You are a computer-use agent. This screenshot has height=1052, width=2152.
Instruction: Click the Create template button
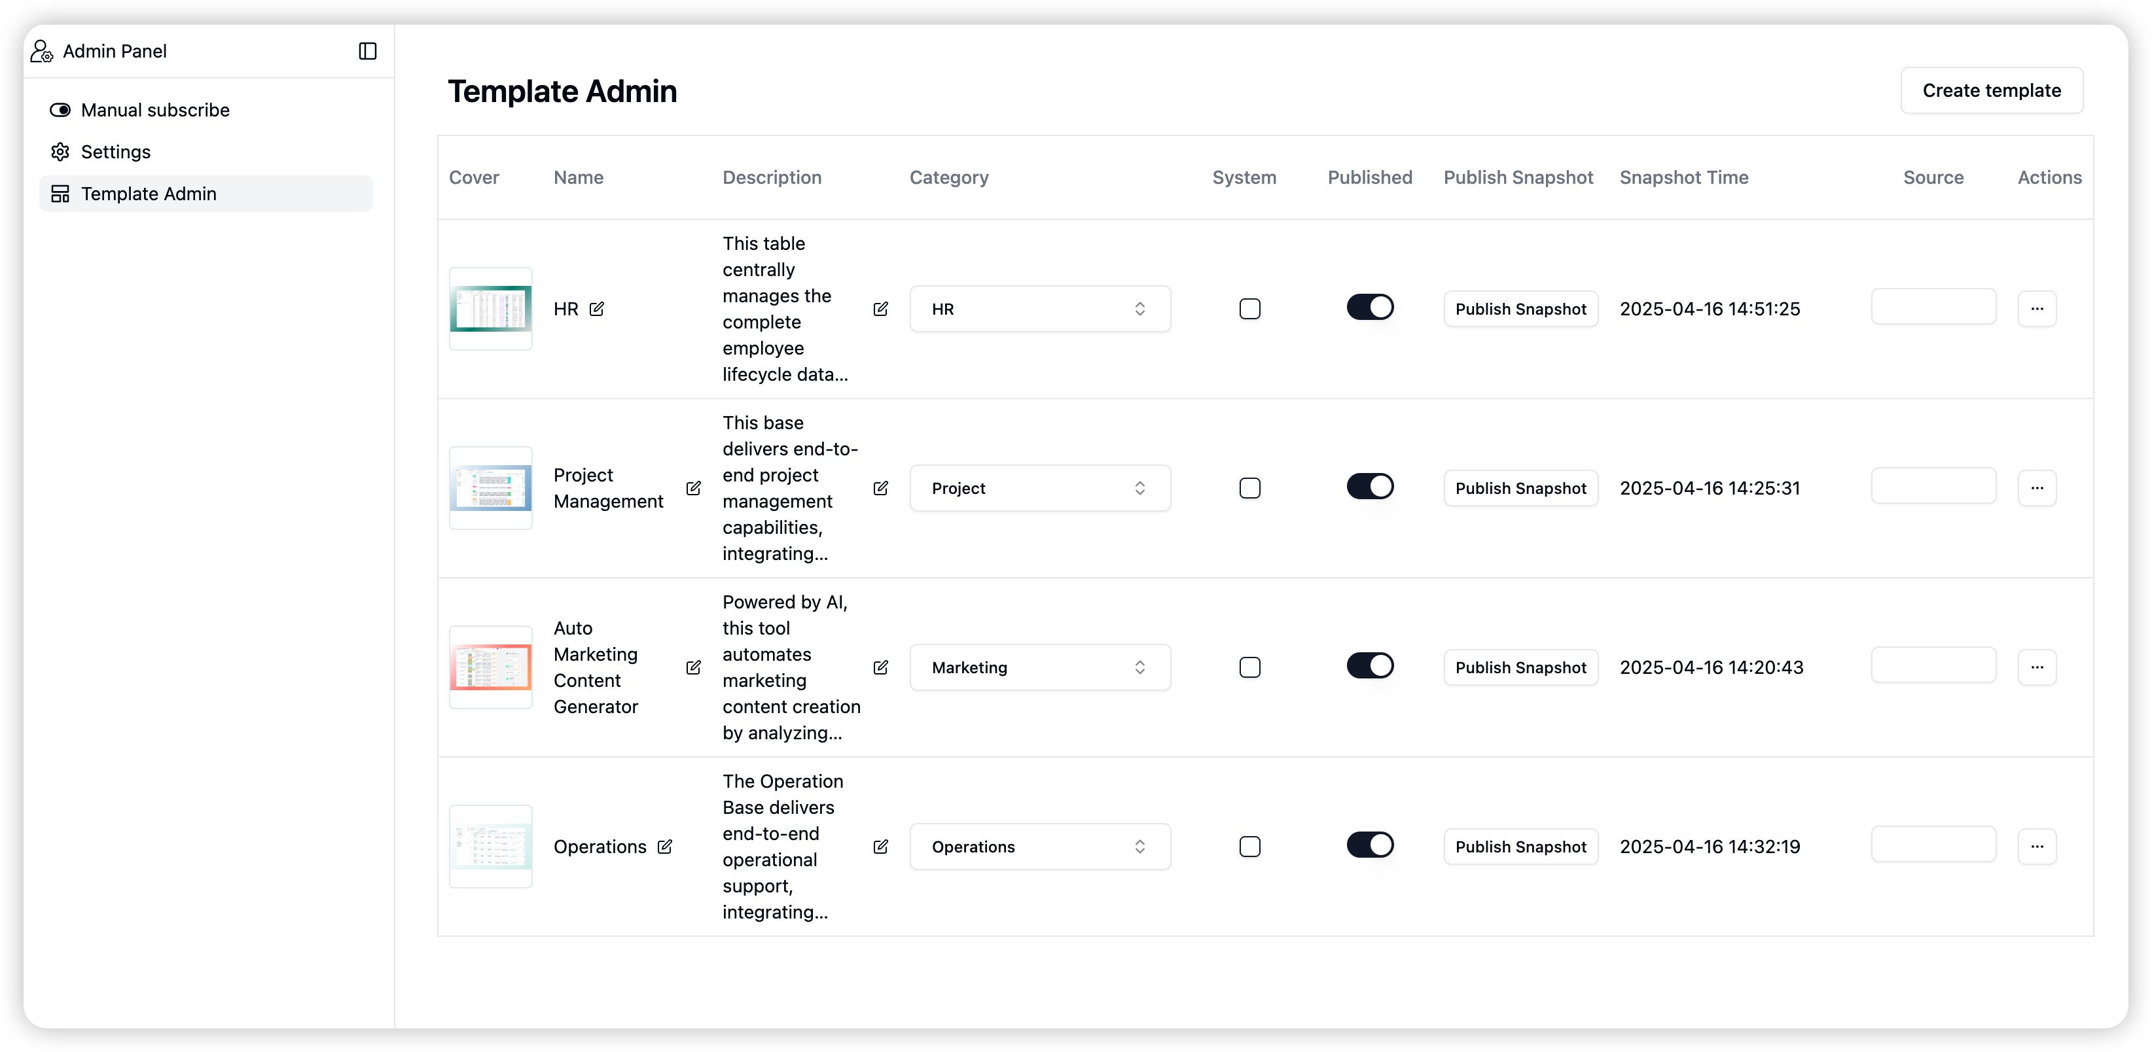[1992, 90]
